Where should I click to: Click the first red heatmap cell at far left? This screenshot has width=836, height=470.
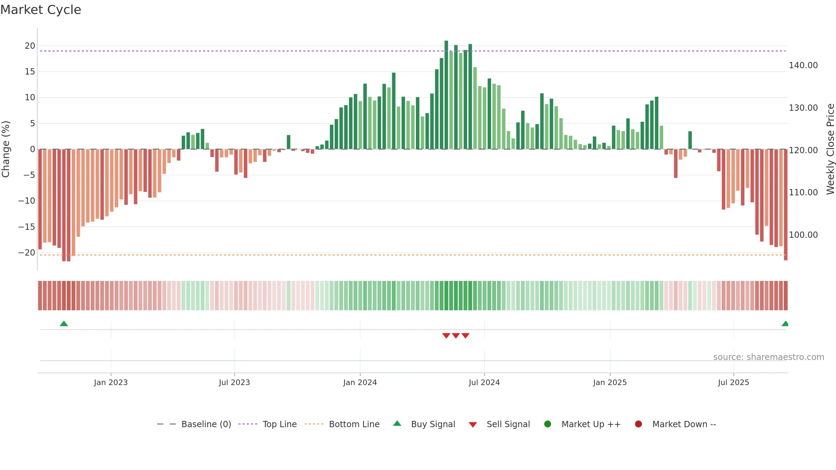[x=40, y=296]
